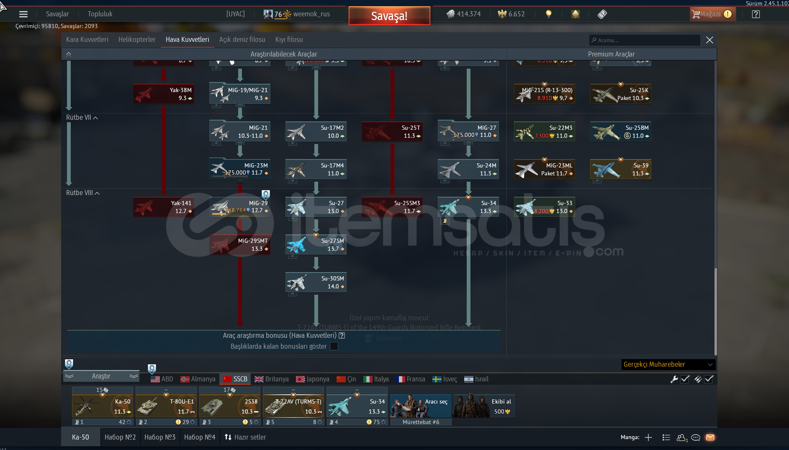Select the Su-34 crew slot in hangar bar
Viewport: 789px width, 450px height.
point(357,406)
